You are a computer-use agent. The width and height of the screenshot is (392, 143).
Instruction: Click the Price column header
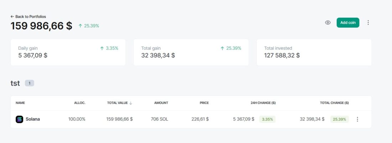coord(204,103)
